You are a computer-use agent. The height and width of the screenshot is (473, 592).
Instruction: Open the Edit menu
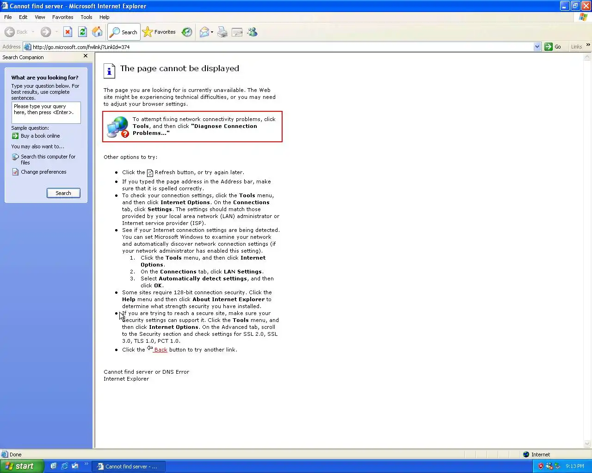[x=23, y=17]
